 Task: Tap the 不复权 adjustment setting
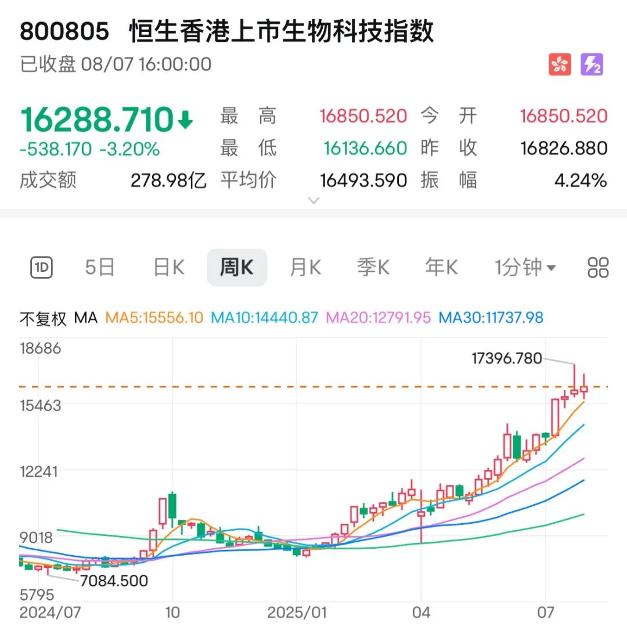[x=43, y=318]
